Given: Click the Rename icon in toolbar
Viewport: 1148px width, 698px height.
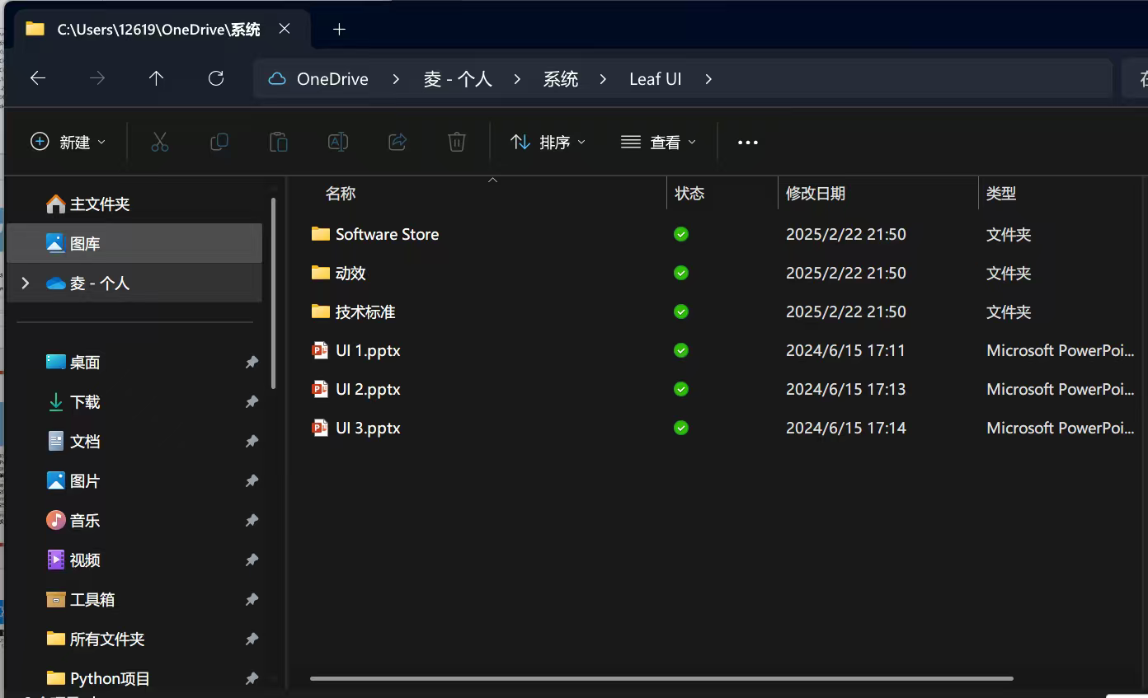Looking at the screenshot, I should coord(338,143).
